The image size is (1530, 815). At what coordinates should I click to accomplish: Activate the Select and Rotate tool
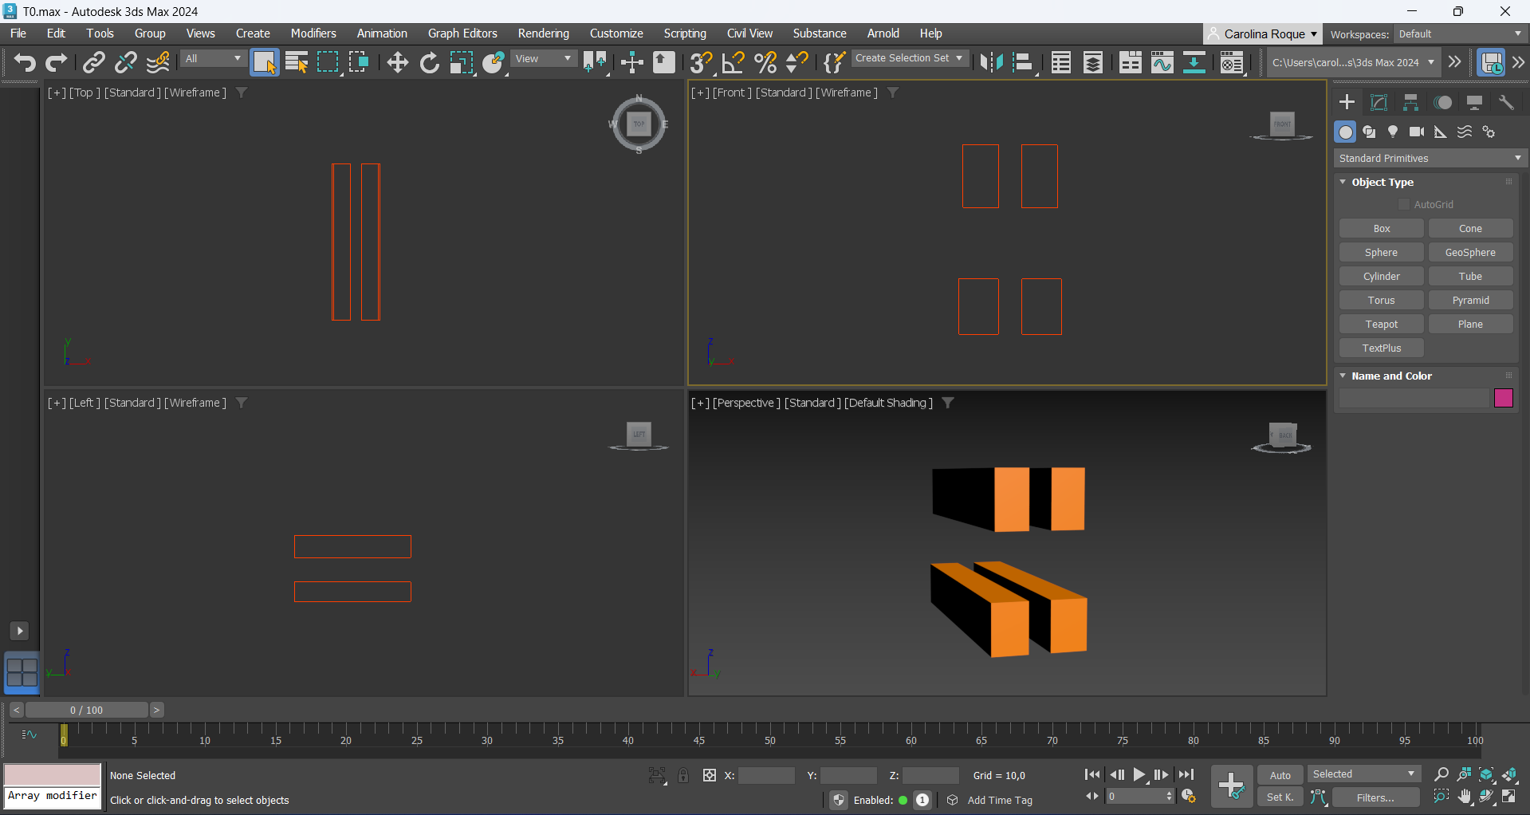pos(429,62)
